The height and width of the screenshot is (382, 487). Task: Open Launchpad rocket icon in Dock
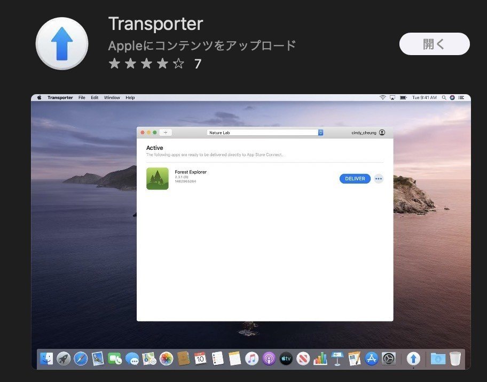(x=64, y=358)
